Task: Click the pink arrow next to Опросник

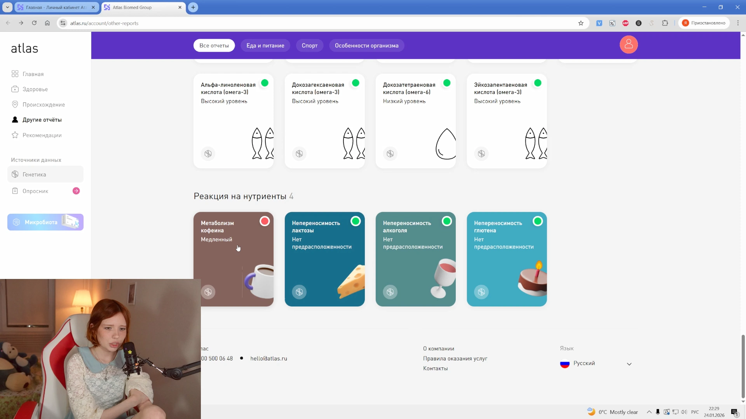Action: (x=76, y=191)
